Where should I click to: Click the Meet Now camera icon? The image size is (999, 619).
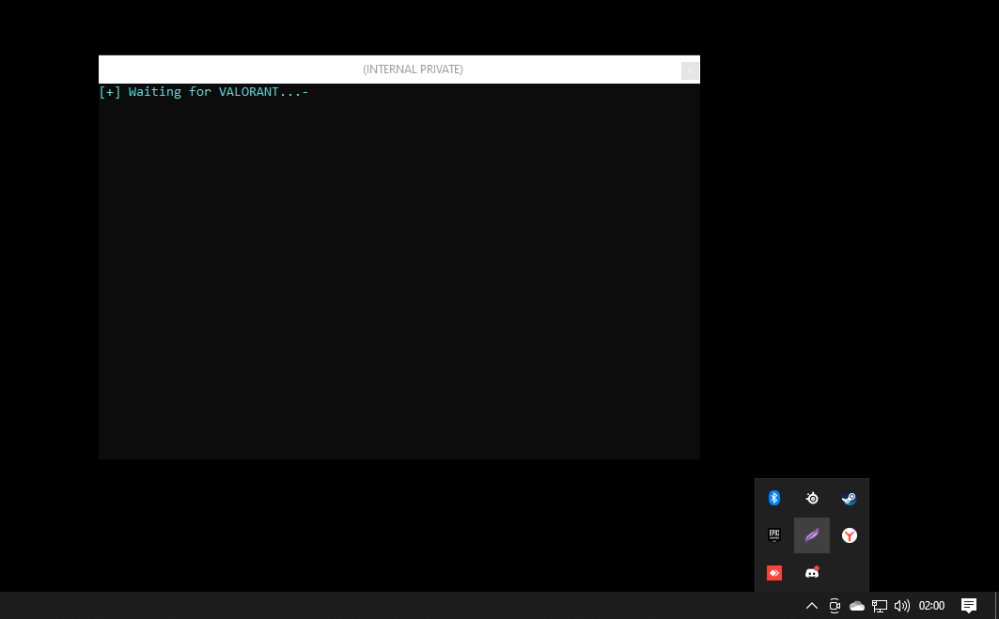pos(835,606)
